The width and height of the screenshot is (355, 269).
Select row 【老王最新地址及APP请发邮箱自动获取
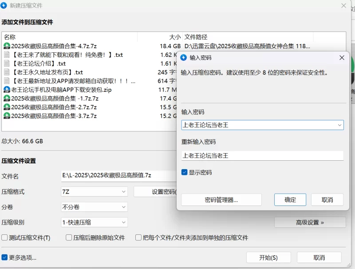90,81
